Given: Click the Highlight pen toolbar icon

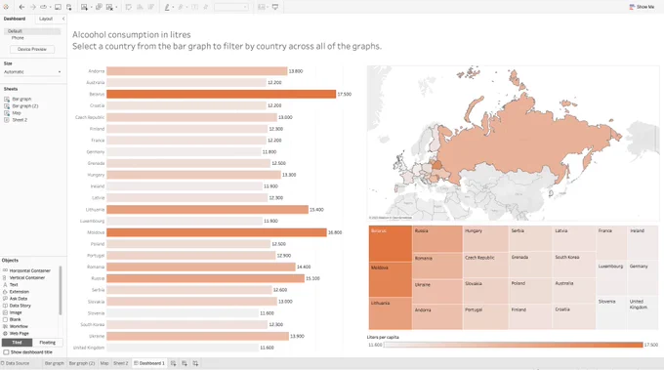Looking at the screenshot, I should tap(167, 7).
